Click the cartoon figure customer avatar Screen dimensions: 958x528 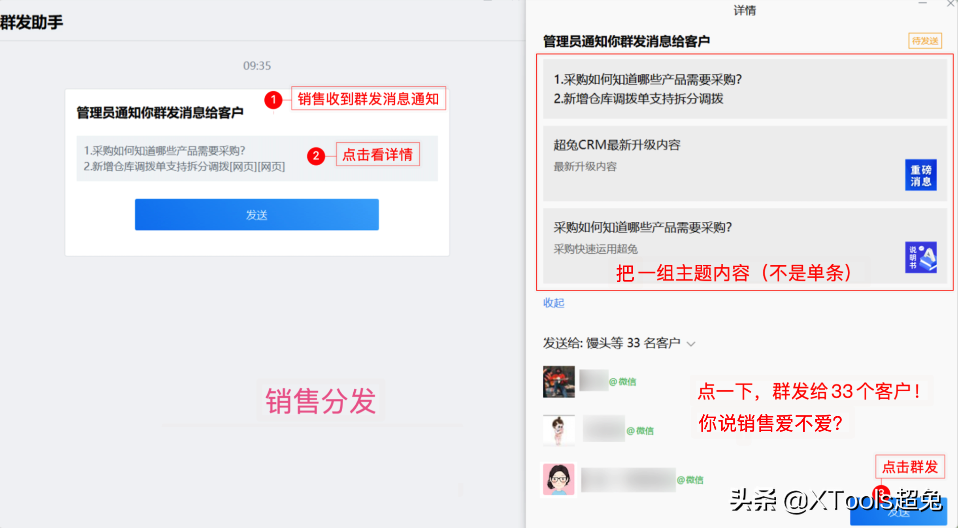pos(558,430)
